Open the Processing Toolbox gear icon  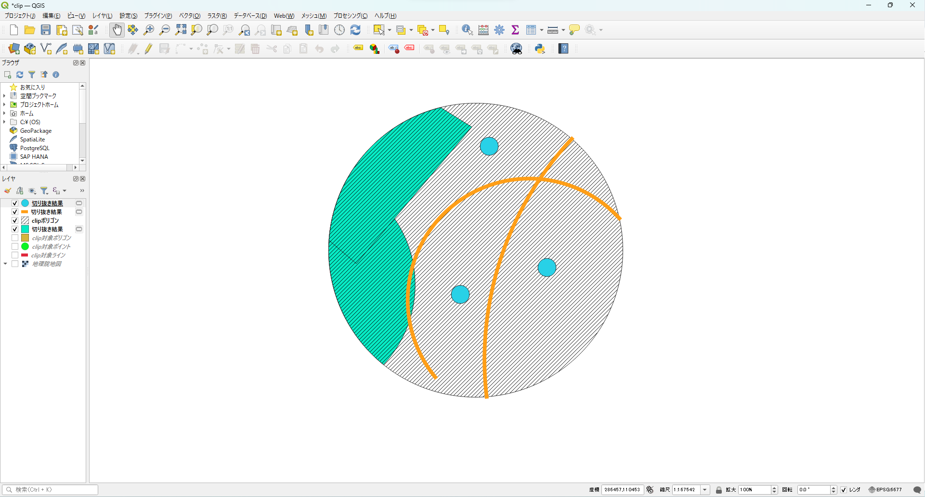(x=499, y=30)
